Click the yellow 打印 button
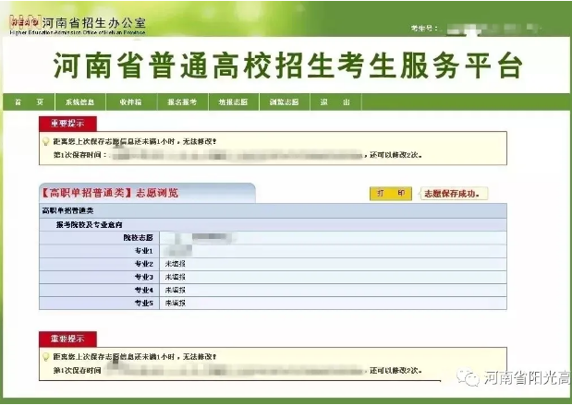Viewport: 572px width, 405px height. (x=391, y=194)
